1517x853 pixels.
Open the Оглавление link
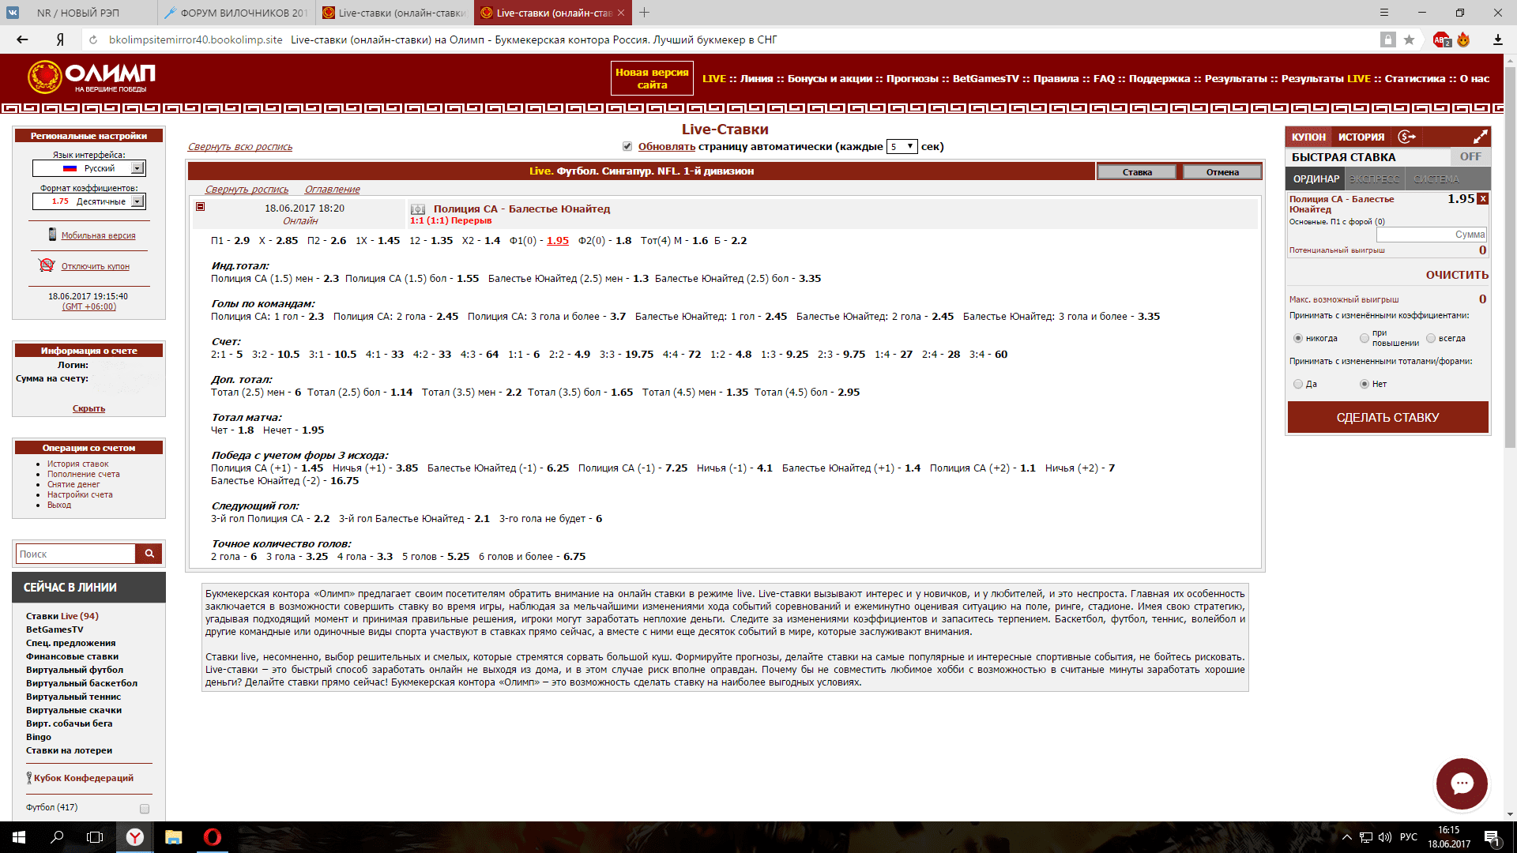[332, 190]
